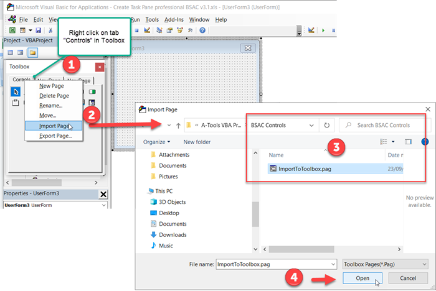The height and width of the screenshot is (291, 436).
Task: Open the Edit menu
Action: click(38, 20)
